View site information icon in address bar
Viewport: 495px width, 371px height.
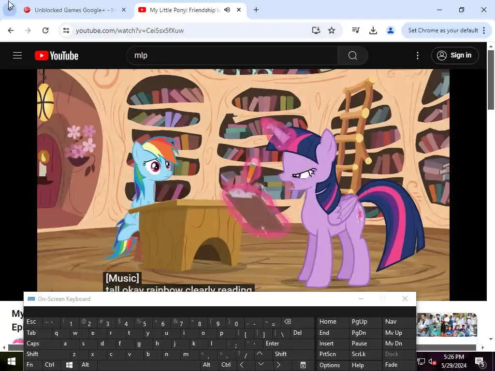[66, 30]
